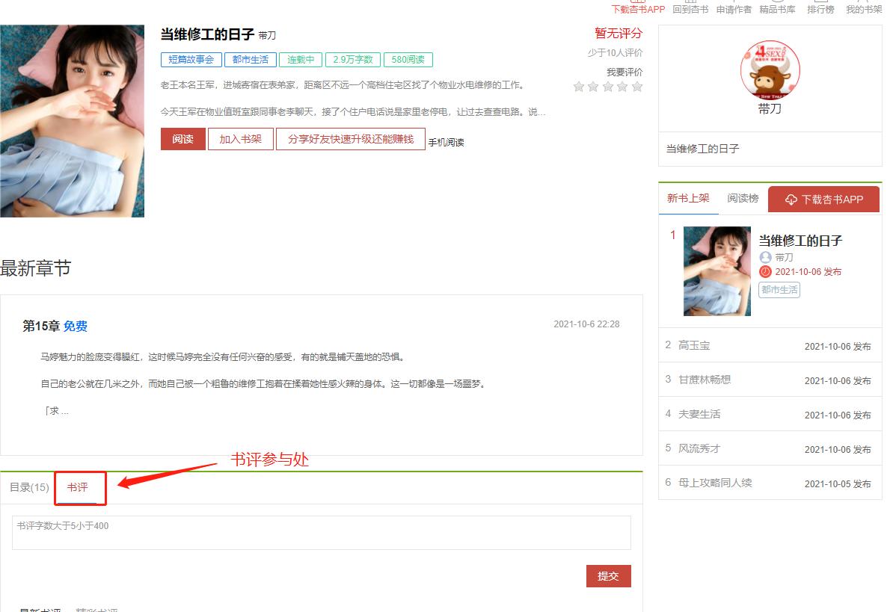The image size is (893, 612).
Task: Click 当维修工的日子 in the author panel
Action: (x=703, y=149)
